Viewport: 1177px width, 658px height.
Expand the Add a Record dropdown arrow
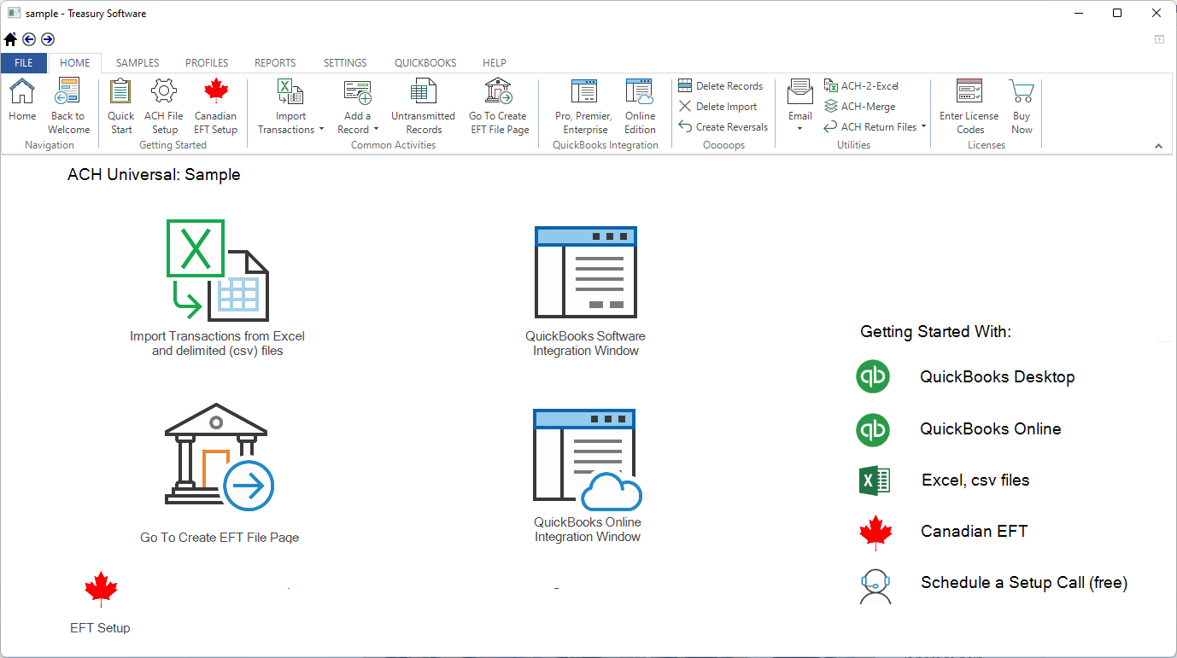376,130
